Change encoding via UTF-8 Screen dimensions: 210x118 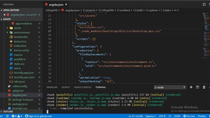click(x=162, y=116)
